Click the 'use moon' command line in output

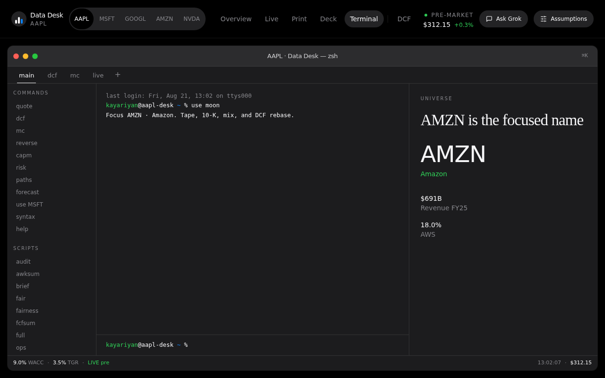tap(163, 105)
